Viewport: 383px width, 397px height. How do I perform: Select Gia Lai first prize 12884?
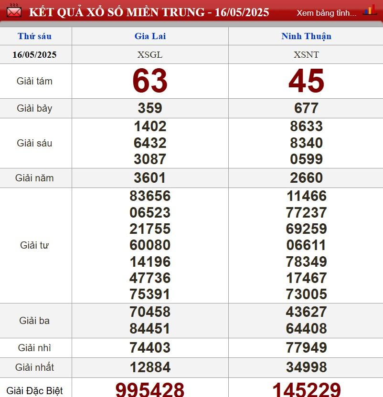click(x=150, y=367)
